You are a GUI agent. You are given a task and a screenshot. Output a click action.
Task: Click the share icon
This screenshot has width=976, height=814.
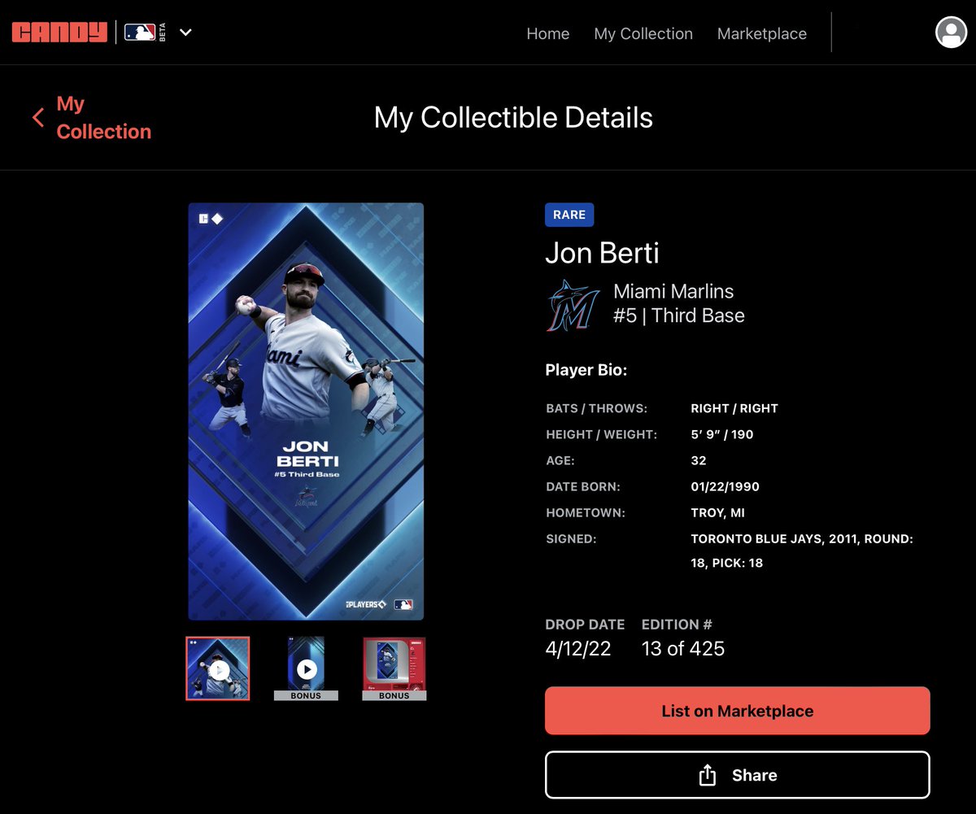click(x=708, y=775)
